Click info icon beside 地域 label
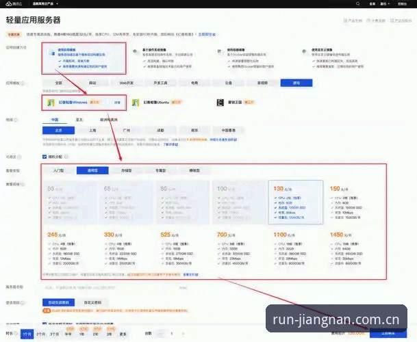The width and height of the screenshot is (417, 342). (x=16, y=120)
